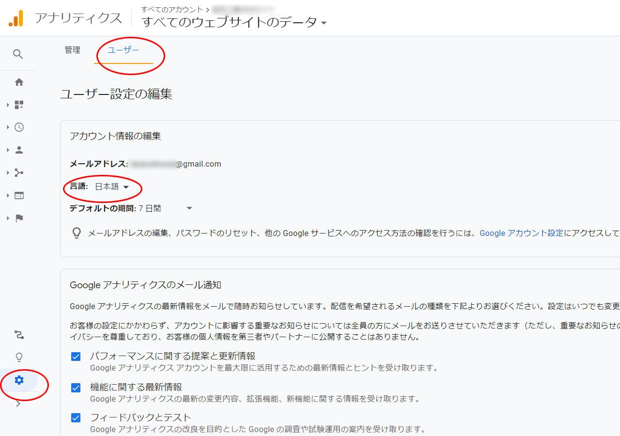Open the Realtime clock icon
Image resolution: width=620 pixels, height=436 pixels.
19,127
